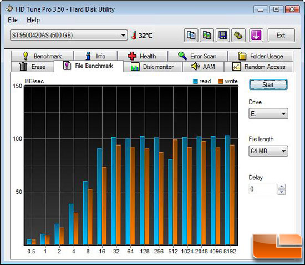This screenshot has height=265, width=305.
Task: Click the Exit button
Action: point(281,36)
